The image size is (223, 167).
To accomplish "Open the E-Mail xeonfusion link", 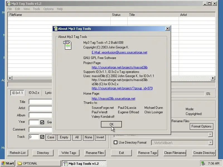I will click(120, 52).
